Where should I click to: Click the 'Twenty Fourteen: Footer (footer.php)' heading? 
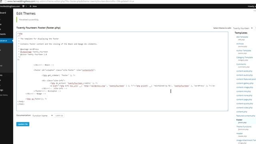[x=38, y=28]
